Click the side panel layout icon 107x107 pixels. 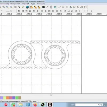coord(85,7)
